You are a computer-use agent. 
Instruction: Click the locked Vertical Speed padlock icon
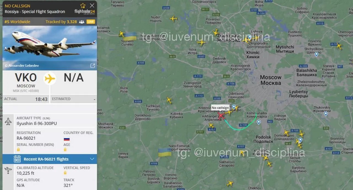pyautogui.click(x=65, y=173)
